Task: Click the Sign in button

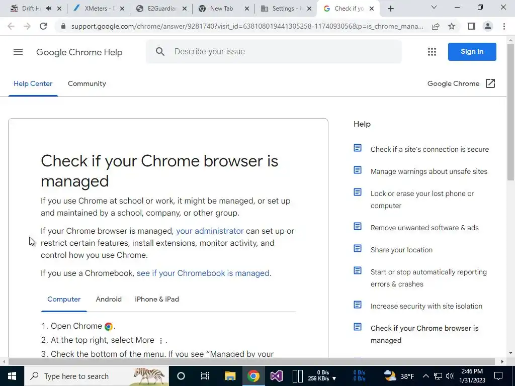Action: (472, 52)
